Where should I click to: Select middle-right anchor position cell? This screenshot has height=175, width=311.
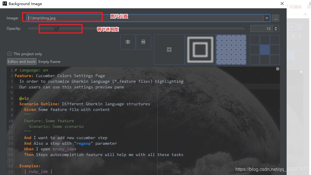[275, 50]
